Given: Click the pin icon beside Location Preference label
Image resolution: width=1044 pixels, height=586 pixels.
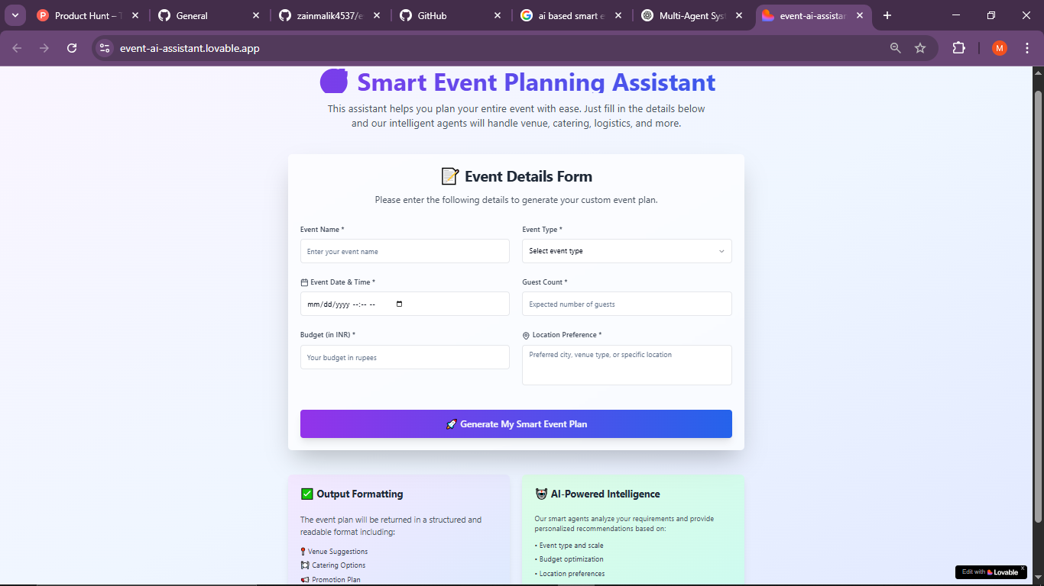Looking at the screenshot, I should tap(526, 335).
